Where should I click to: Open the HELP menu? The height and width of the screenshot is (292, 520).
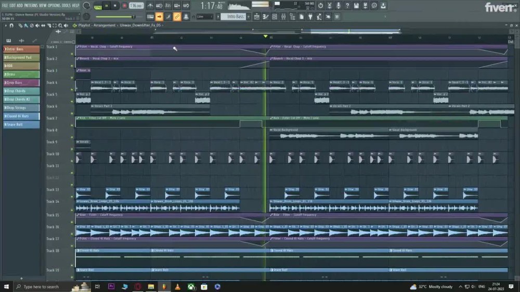click(x=75, y=6)
